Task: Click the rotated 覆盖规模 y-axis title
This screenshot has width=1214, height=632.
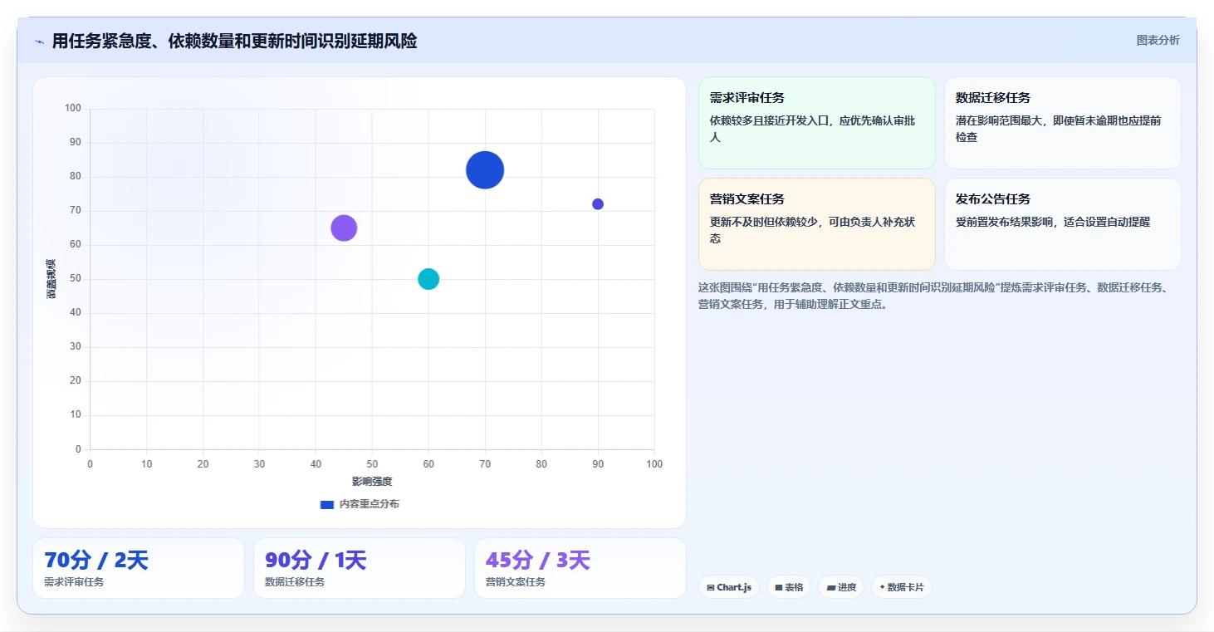Action: tap(51, 279)
